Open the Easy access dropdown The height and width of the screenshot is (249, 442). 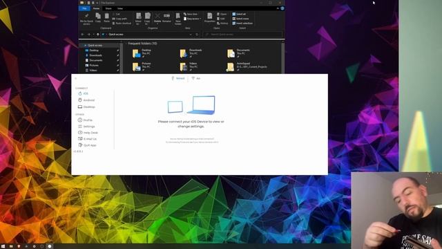click(192, 19)
